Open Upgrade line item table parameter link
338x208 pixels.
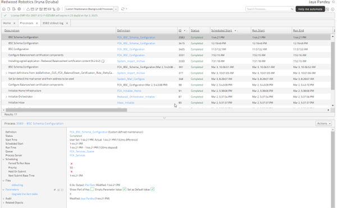coord(25,194)
